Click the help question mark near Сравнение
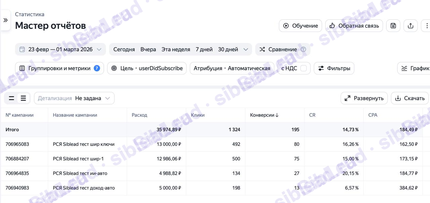 point(303,49)
